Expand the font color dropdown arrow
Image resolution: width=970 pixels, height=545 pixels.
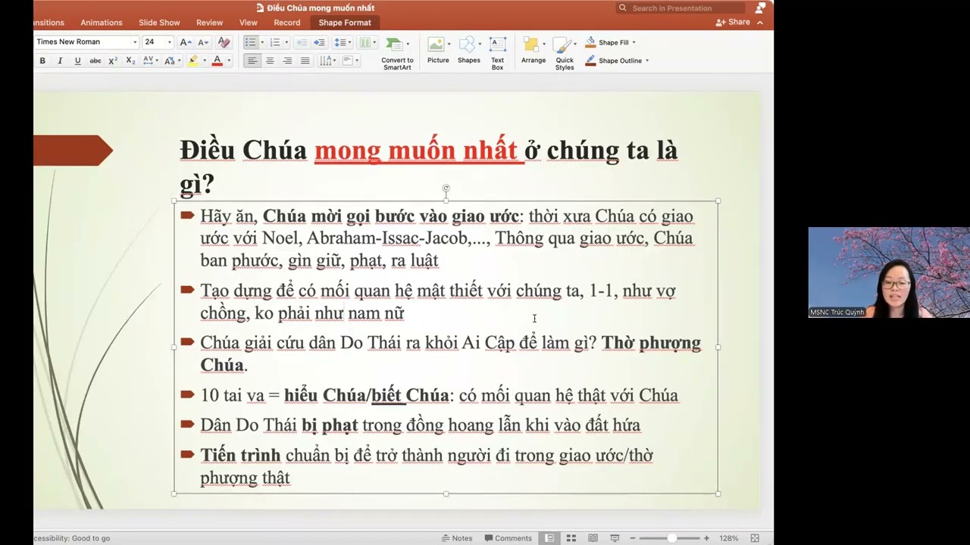coord(228,61)
